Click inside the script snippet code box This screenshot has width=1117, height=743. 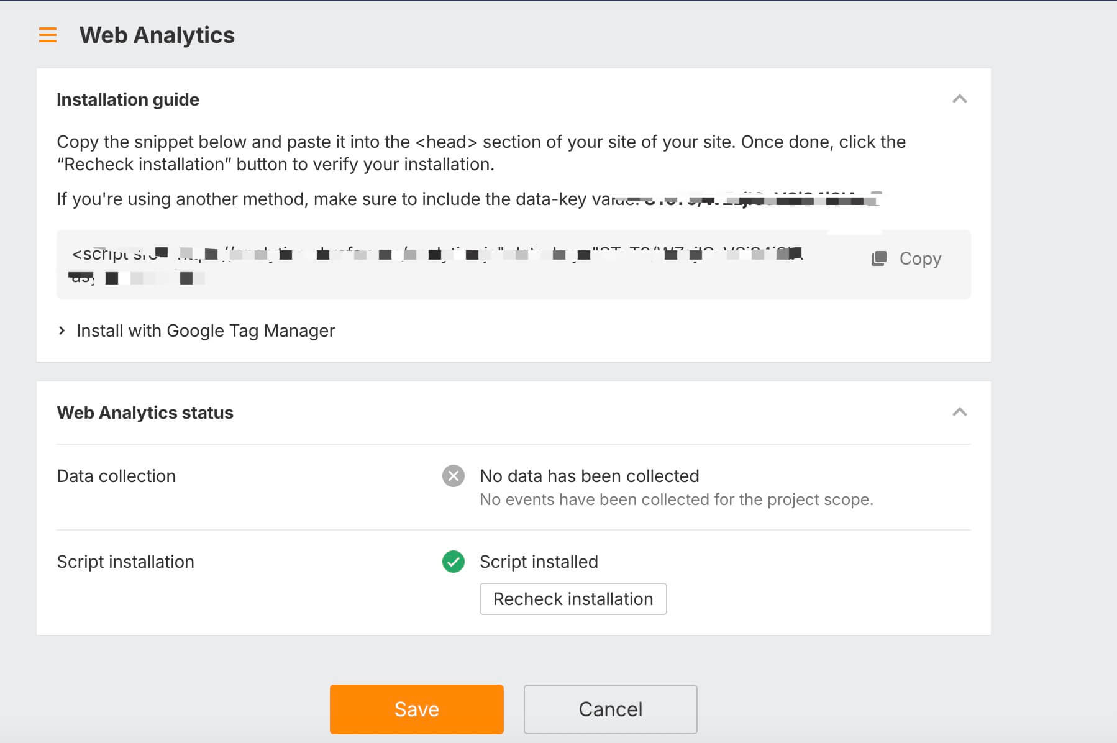pos(435,265)
